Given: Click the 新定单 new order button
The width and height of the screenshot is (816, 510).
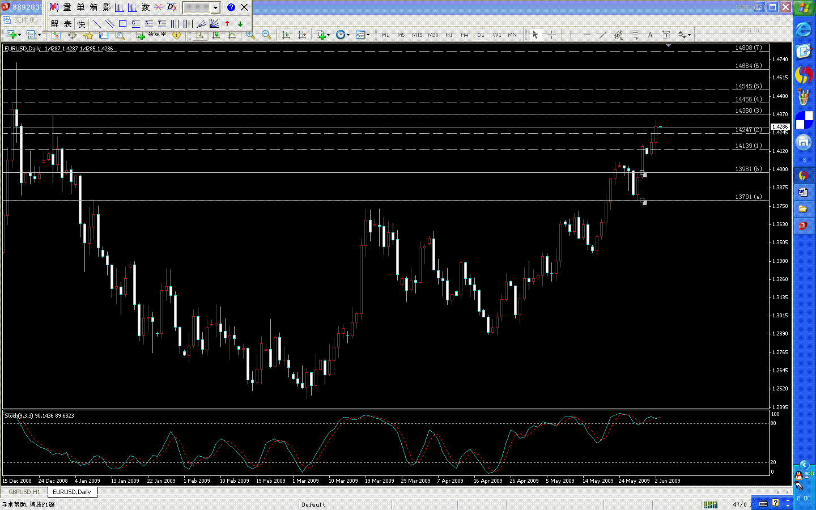Looking at the screenshot, I should [151, 35].
